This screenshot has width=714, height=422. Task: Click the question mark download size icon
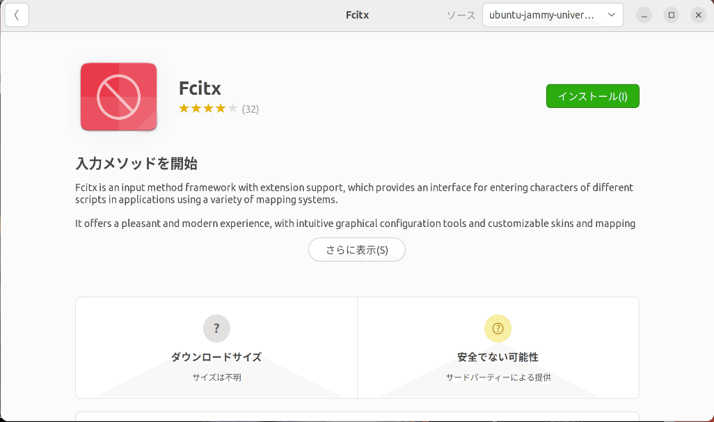pyautogui.click(x=216, y=328)
